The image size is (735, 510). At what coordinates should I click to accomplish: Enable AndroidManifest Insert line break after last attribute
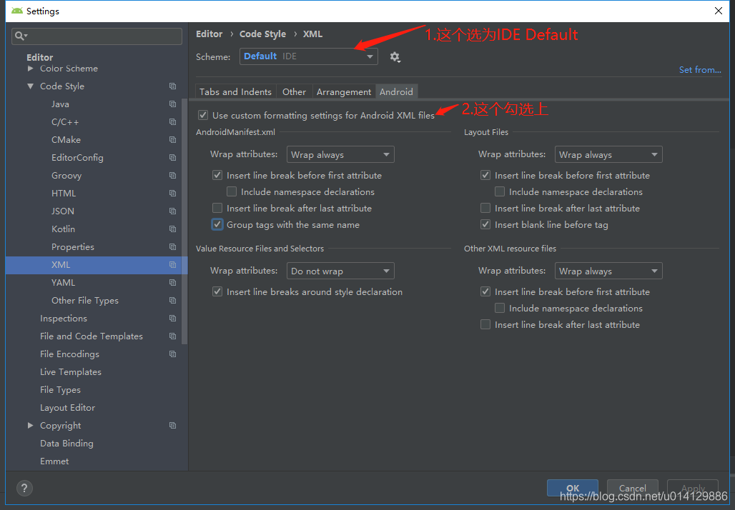point(217,208)
